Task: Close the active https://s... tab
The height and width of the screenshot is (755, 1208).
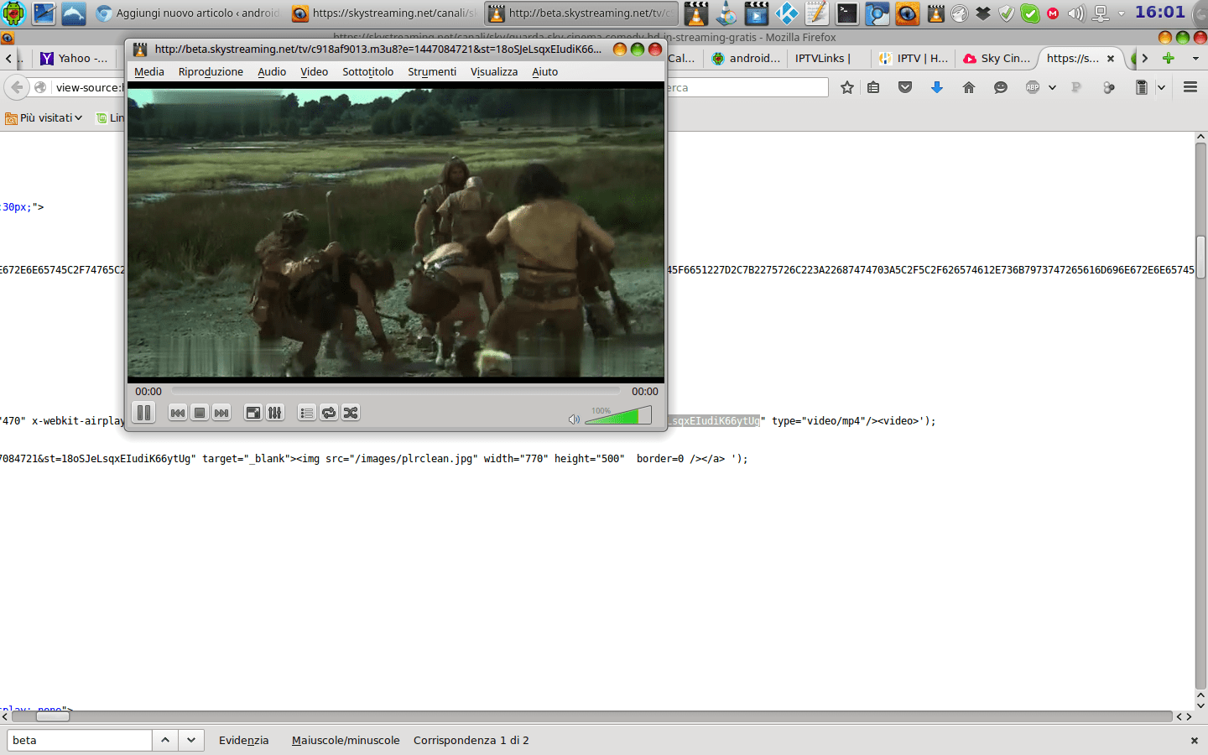Action: [1111, 59]
